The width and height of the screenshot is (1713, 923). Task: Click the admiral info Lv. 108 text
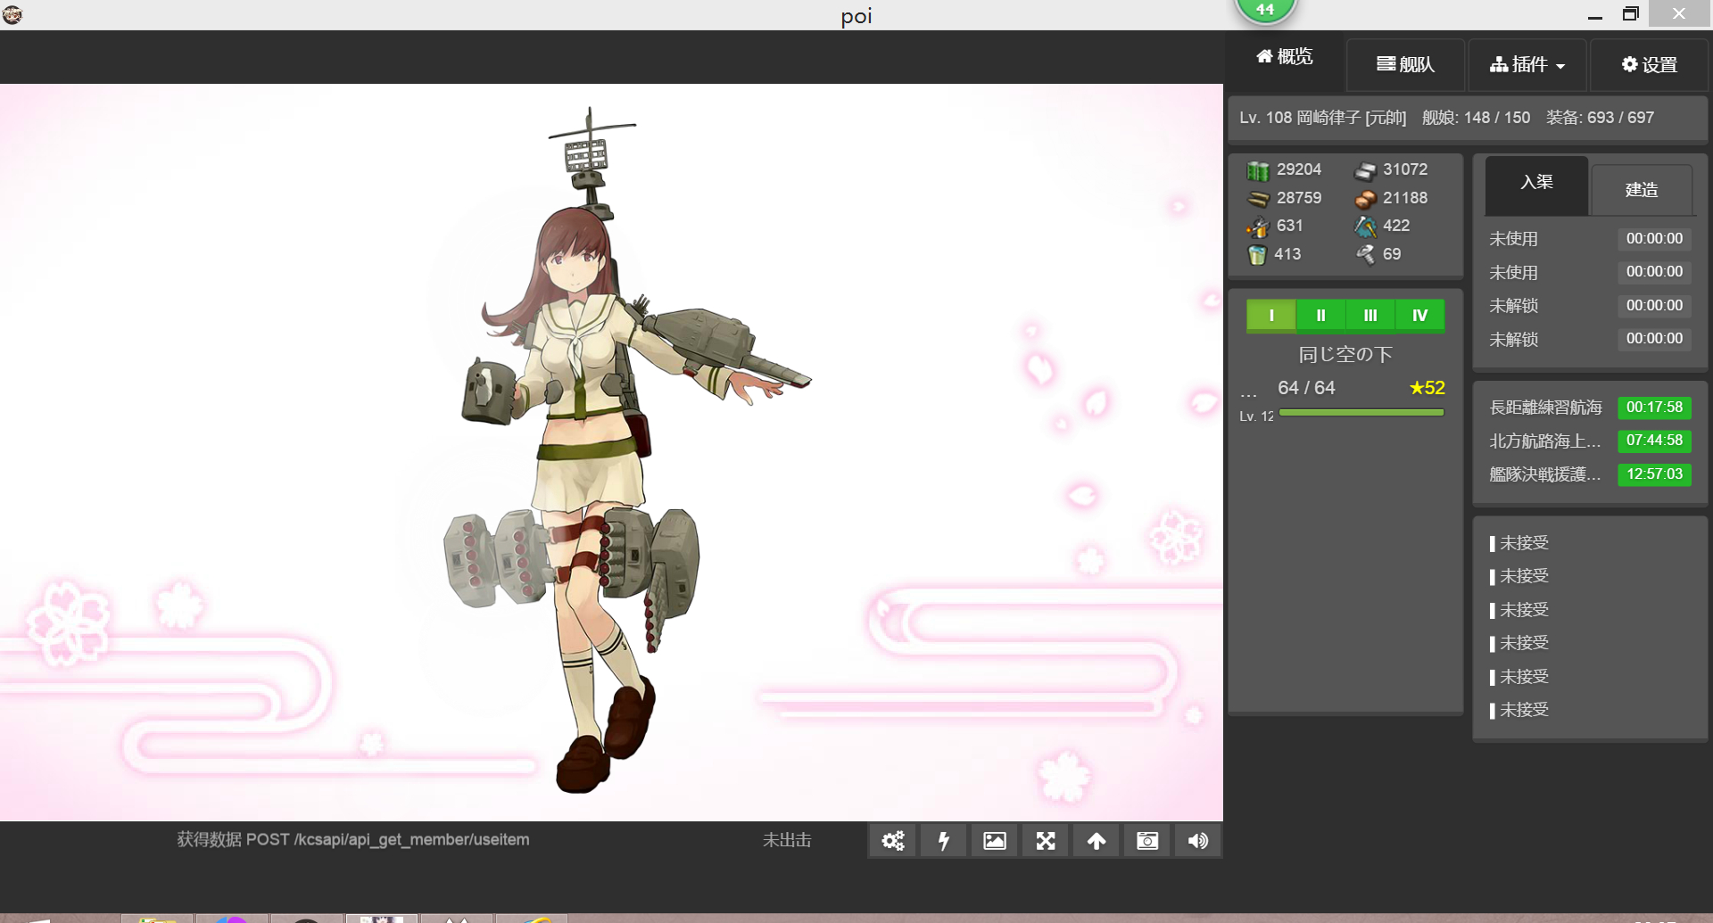(x=1322, y=118)
